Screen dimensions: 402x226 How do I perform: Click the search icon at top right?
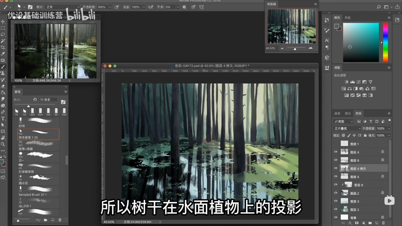pyautogui.click(x=379, y=7)
